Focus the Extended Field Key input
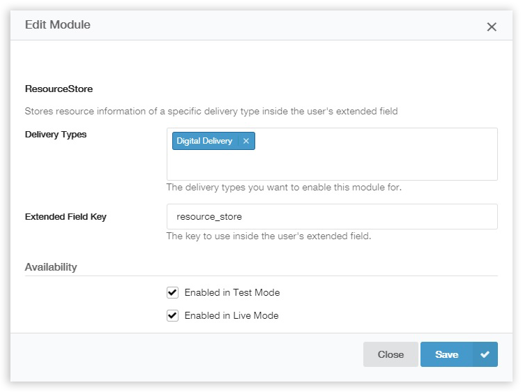Viewport: 523px width, 392px height. pos(332,216)
